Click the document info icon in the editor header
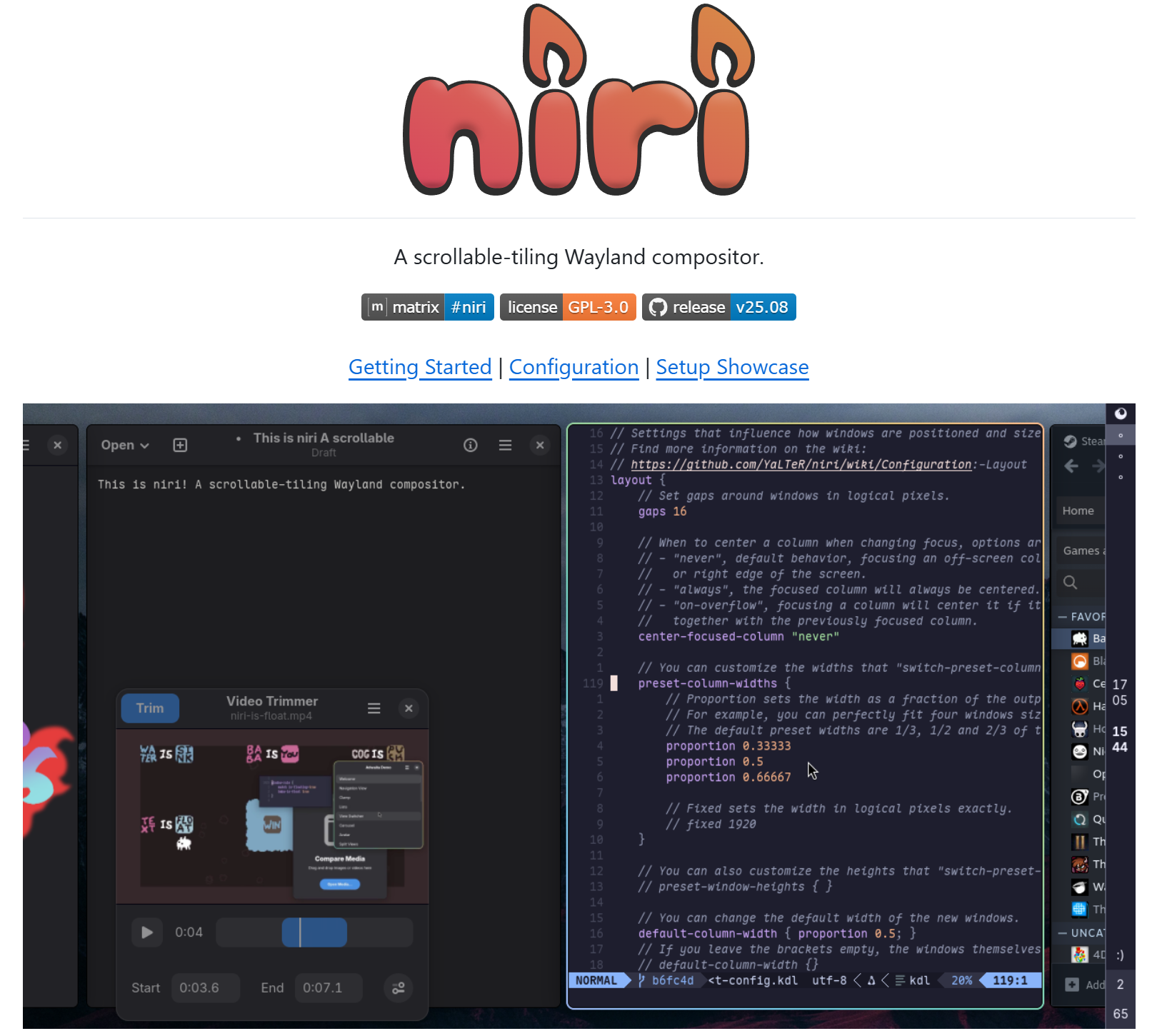The width and height of the screenshot is (1167, 1036). [471, 445]
